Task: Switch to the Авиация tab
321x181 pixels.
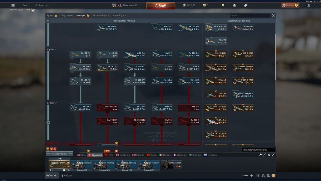Action: pyautogui.click(x=83, y=15)
